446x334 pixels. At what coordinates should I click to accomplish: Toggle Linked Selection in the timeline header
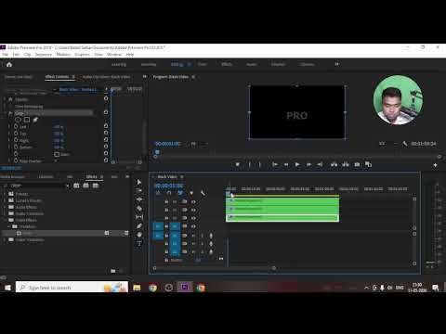coord(180,193)
